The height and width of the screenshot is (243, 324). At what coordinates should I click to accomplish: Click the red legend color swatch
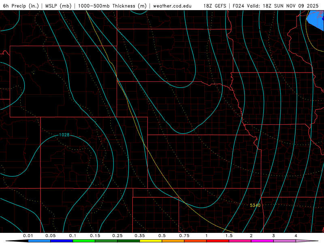click(x=218, y=241)
